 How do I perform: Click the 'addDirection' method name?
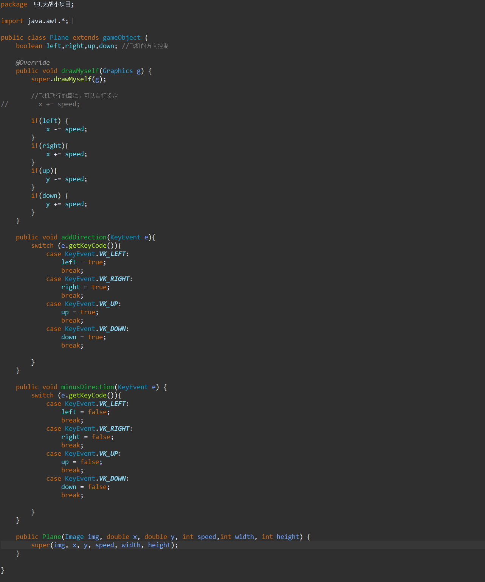point(84,237)
